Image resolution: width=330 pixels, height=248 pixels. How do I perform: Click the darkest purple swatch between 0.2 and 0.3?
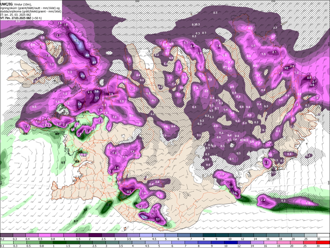tap(6, 235)
